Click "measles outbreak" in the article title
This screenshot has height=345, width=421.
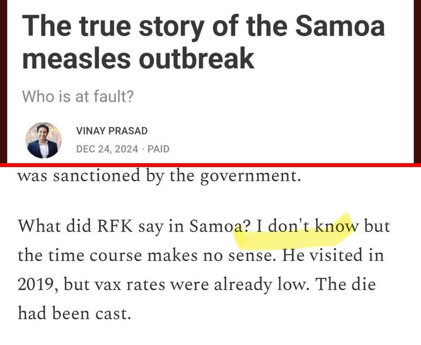(138, 58)
